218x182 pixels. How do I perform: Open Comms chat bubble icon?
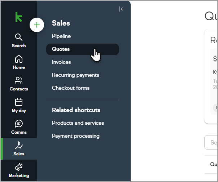(19, 124)
